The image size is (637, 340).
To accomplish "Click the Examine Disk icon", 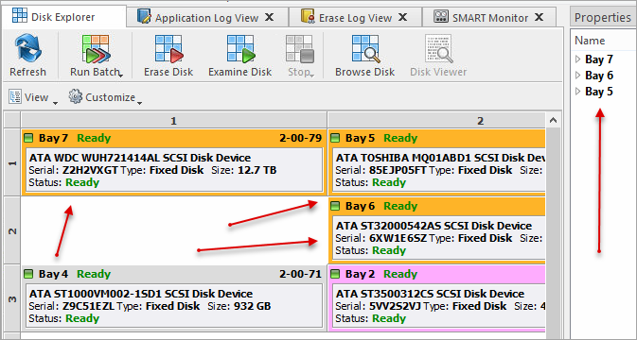I will pyautogui.click(x=240, y=49).
